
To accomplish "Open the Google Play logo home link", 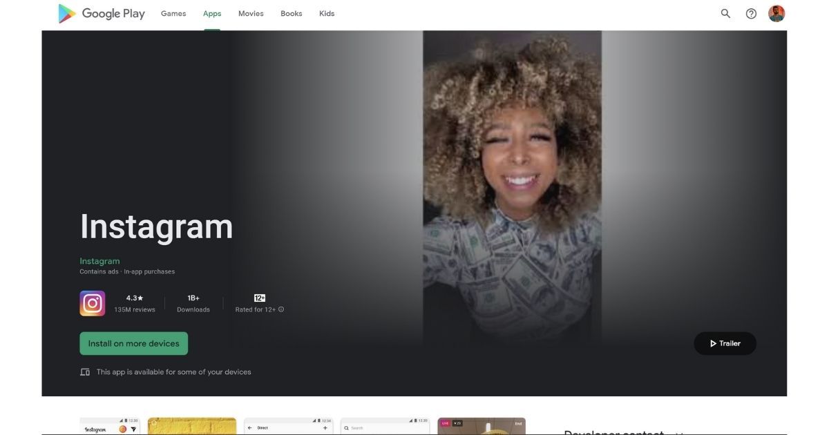I will (x=102, y=13).
